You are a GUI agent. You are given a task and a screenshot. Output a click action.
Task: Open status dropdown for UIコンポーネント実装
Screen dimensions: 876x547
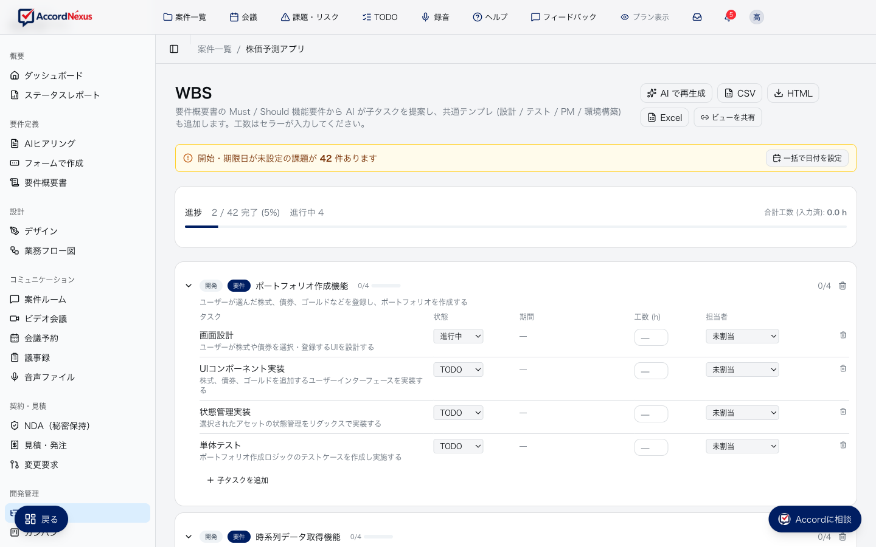tap(458, 370)
